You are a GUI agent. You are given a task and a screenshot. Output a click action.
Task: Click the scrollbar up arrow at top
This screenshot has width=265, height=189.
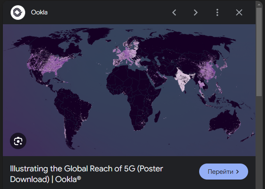259,5
